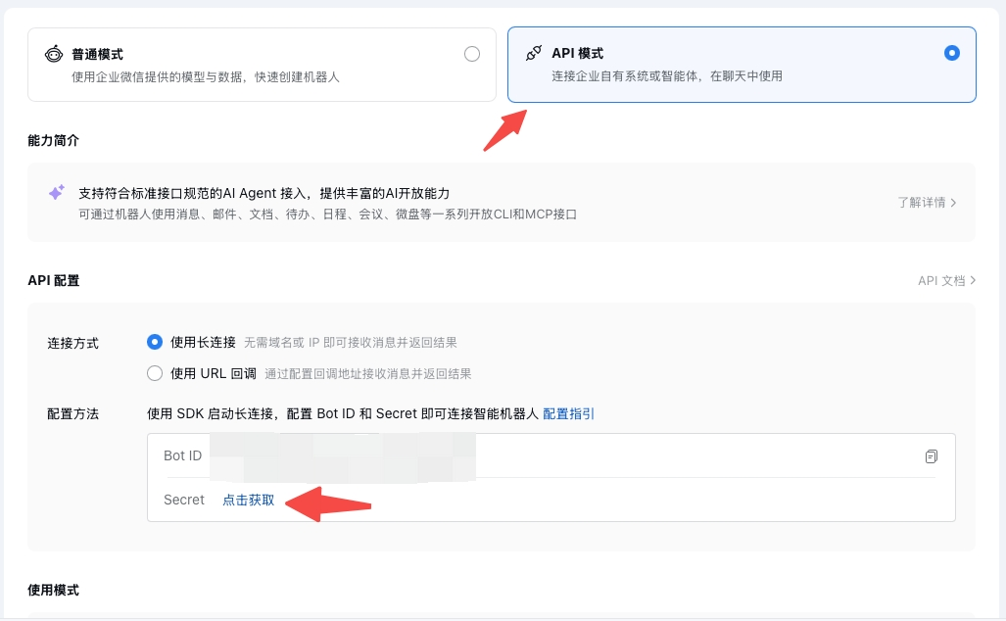Open the 配置指引 guide link

click(568, 413)
